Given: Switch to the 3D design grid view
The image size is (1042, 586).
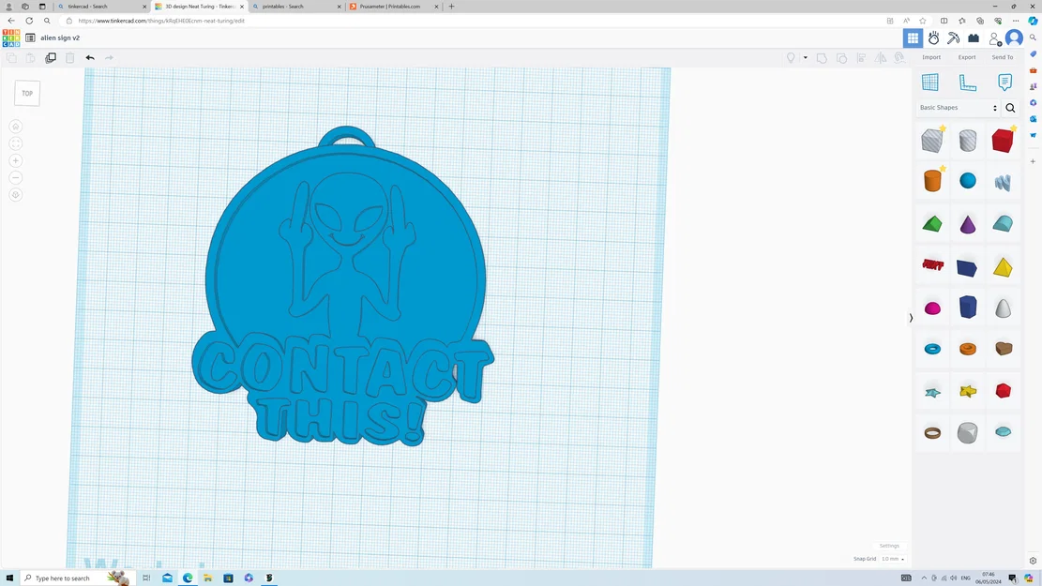Looking at the screenshot, I should tap(914, 38).
